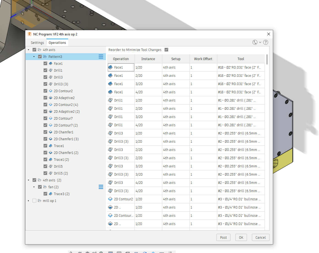Click the Cancel button
319x253 pixels.
tap(260, 237)
